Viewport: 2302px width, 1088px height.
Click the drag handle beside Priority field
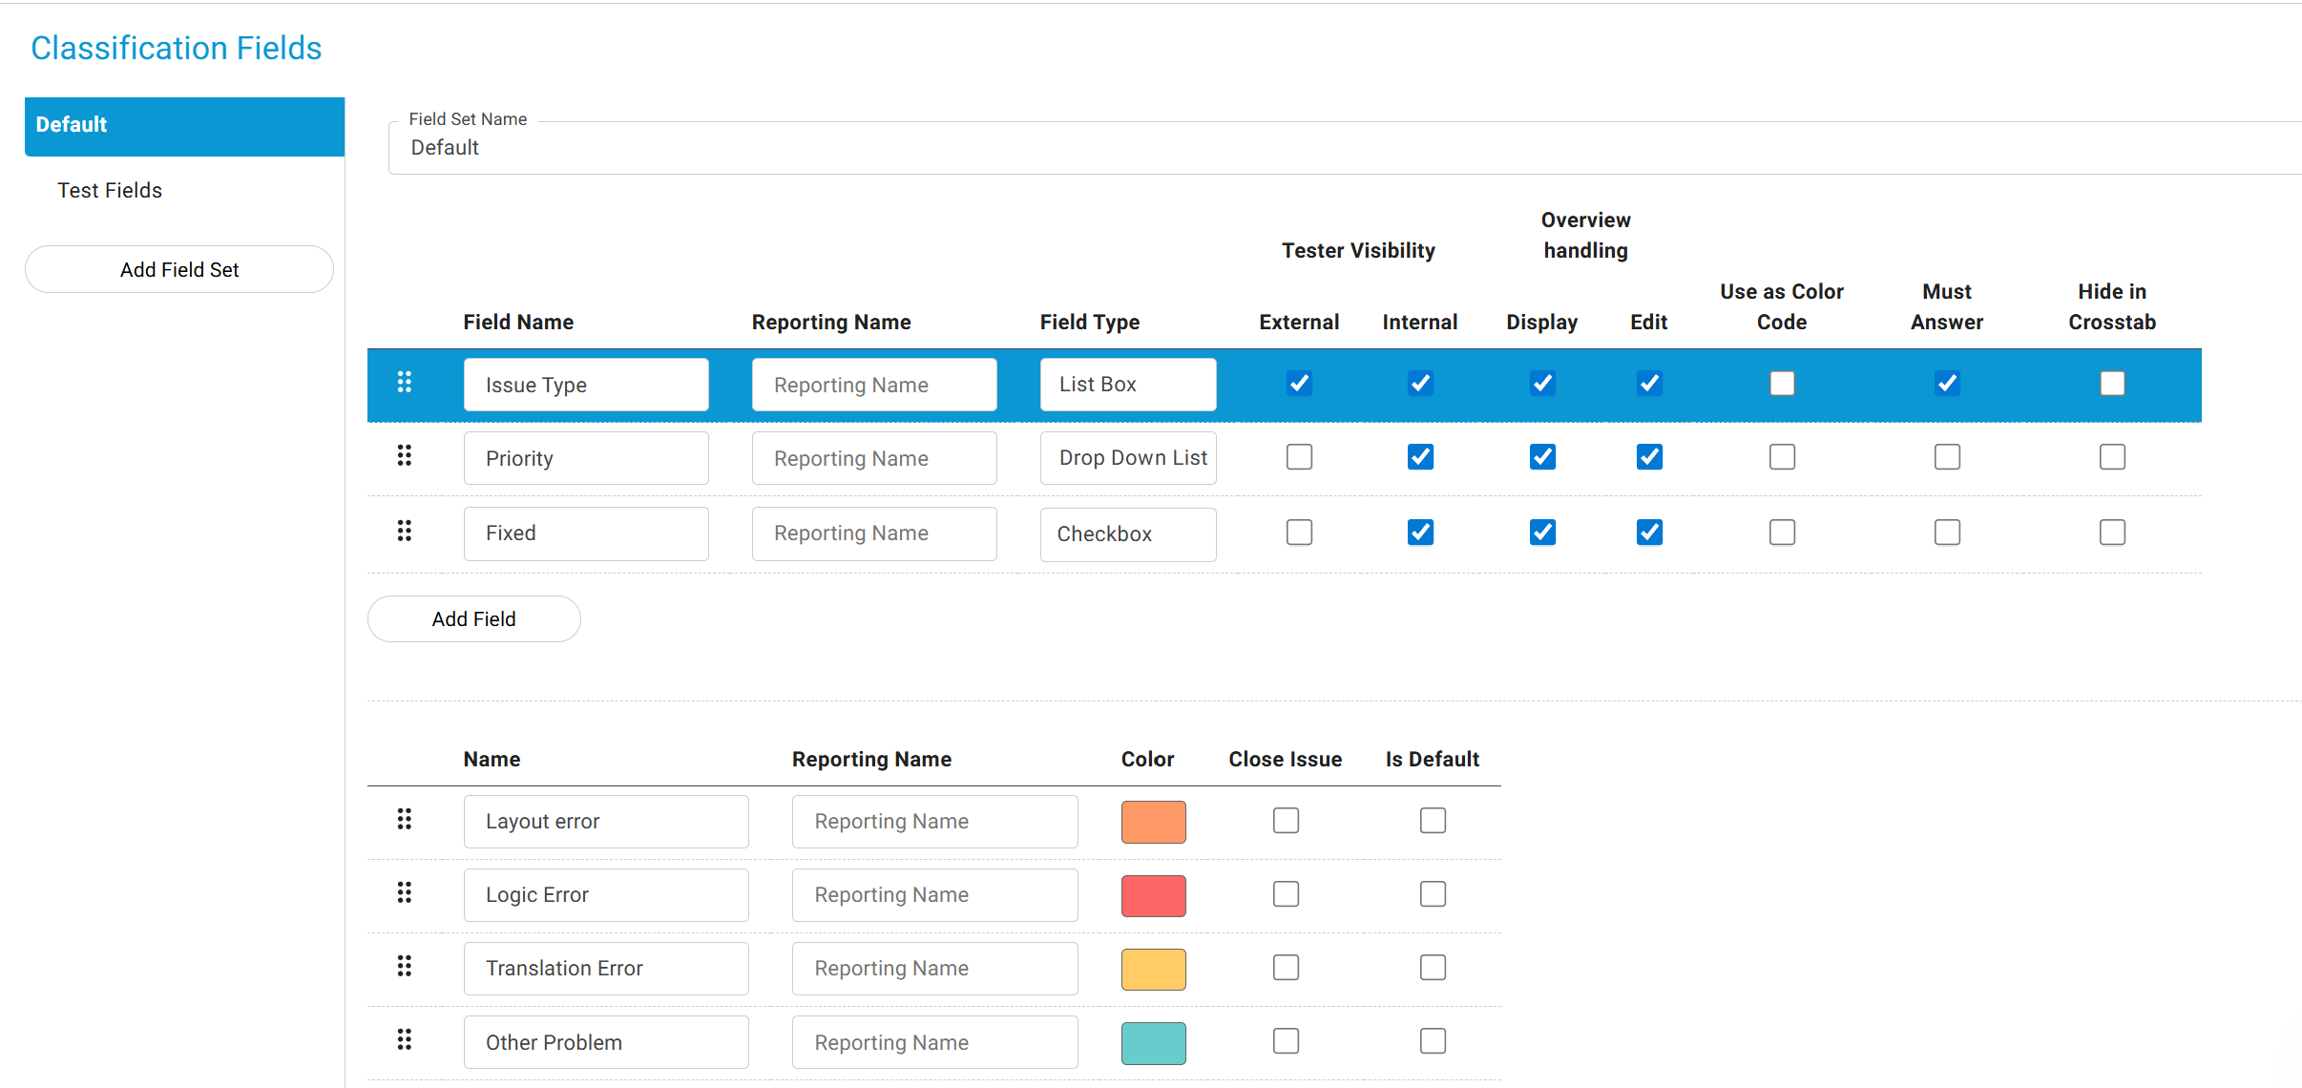(x=405, y=456)
